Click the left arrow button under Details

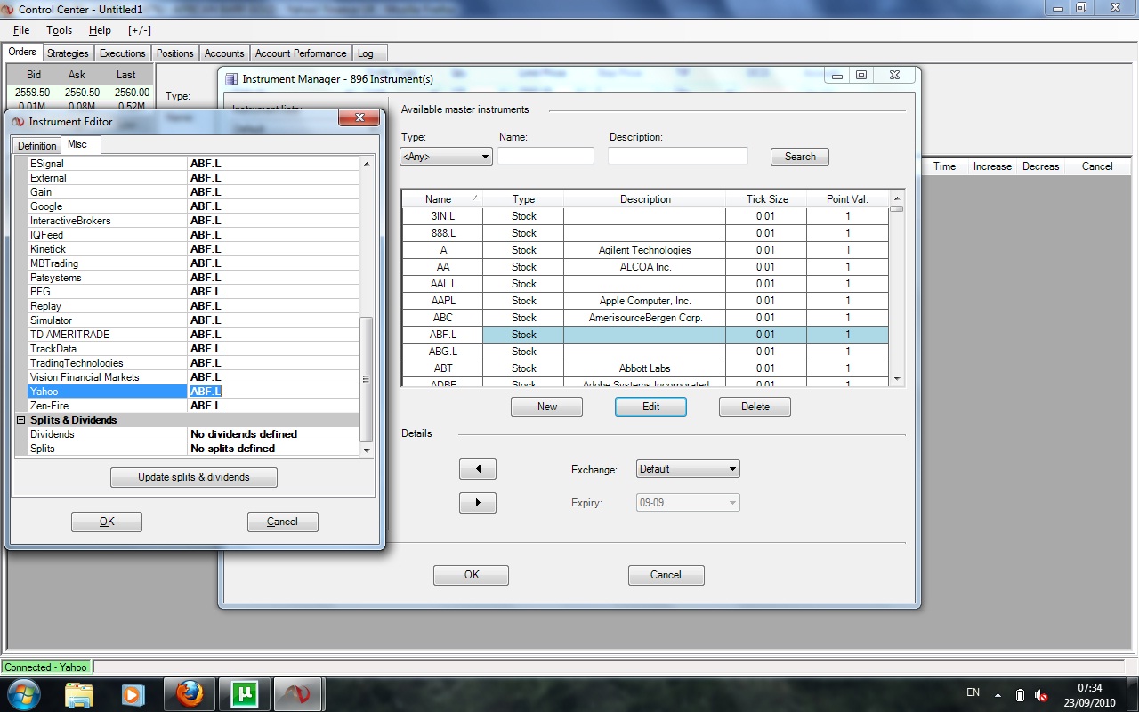(478, 469)
